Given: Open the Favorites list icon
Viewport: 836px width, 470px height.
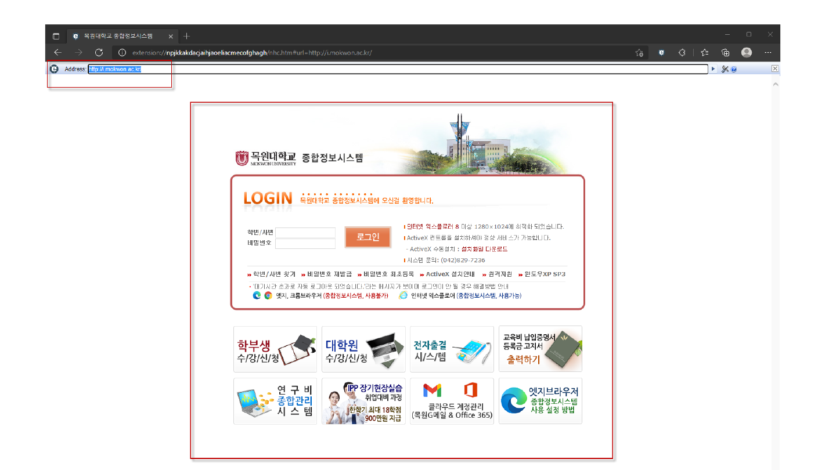Looking at the screenshot, I should point(704,52).
